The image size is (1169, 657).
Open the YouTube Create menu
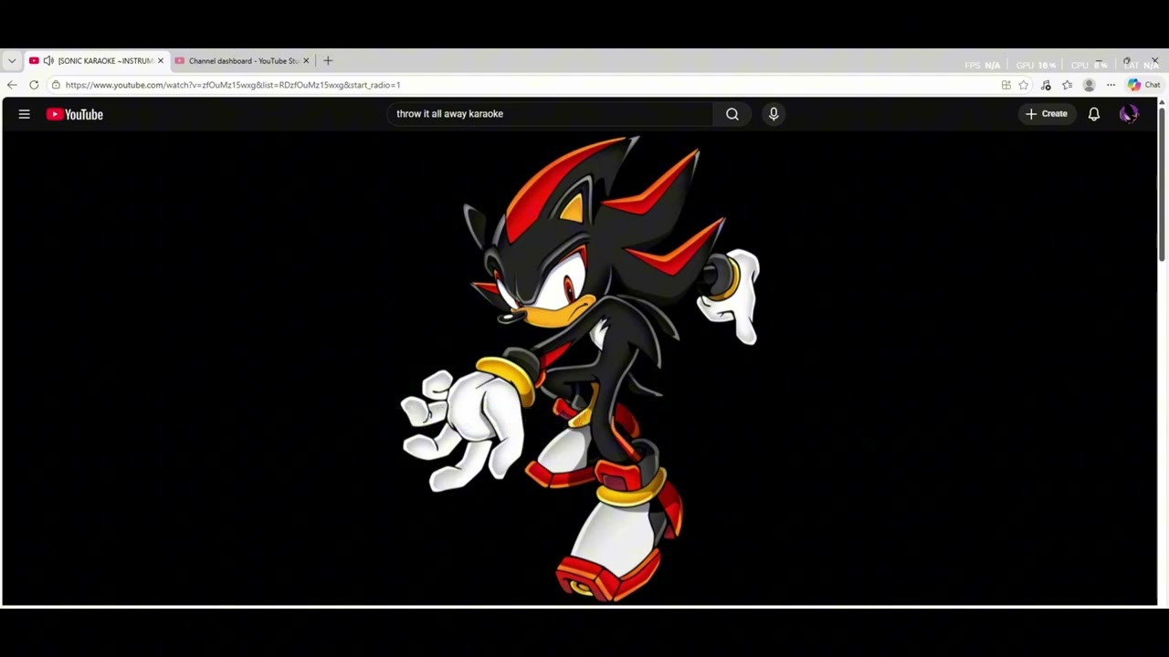pyautogui.click(x=1047, y=114)
